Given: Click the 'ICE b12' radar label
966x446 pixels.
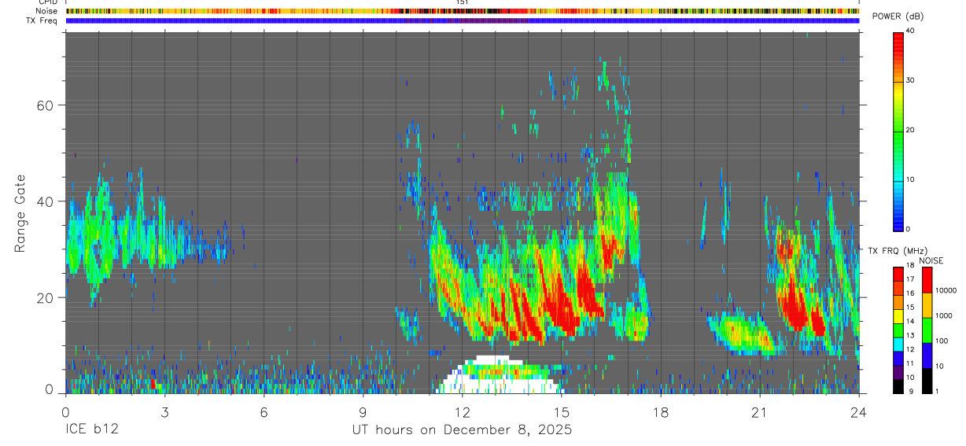Looking at the screenshot, I should (x=90, y=430).
